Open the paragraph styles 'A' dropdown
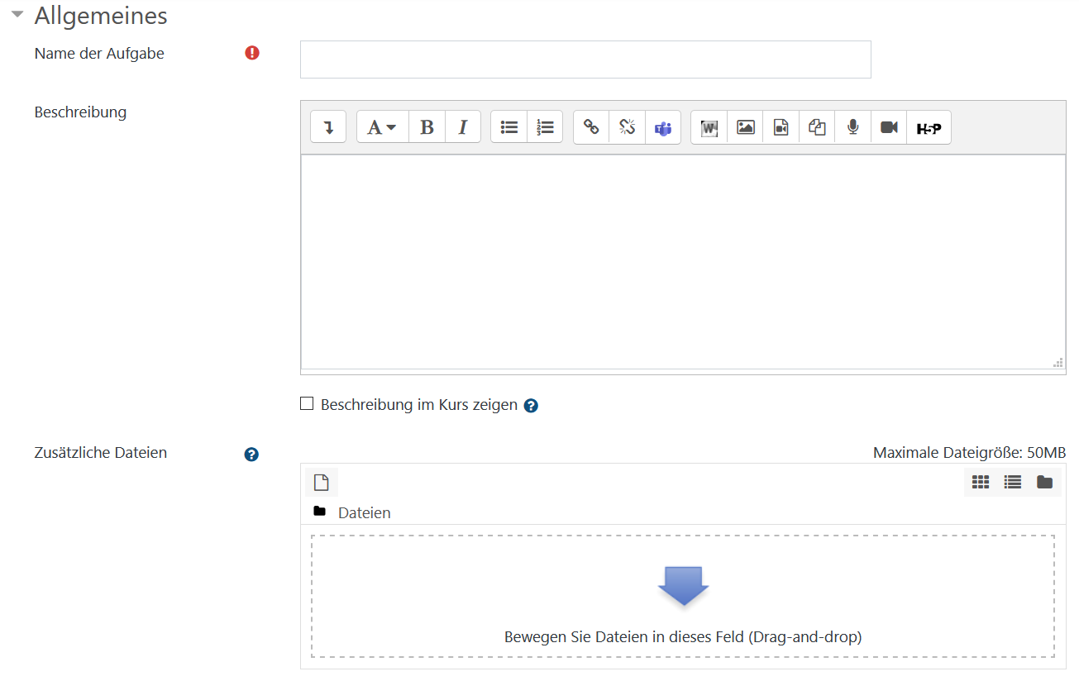Image resolution: width=1079 pixels, height=681 pixels. [382, 127]
